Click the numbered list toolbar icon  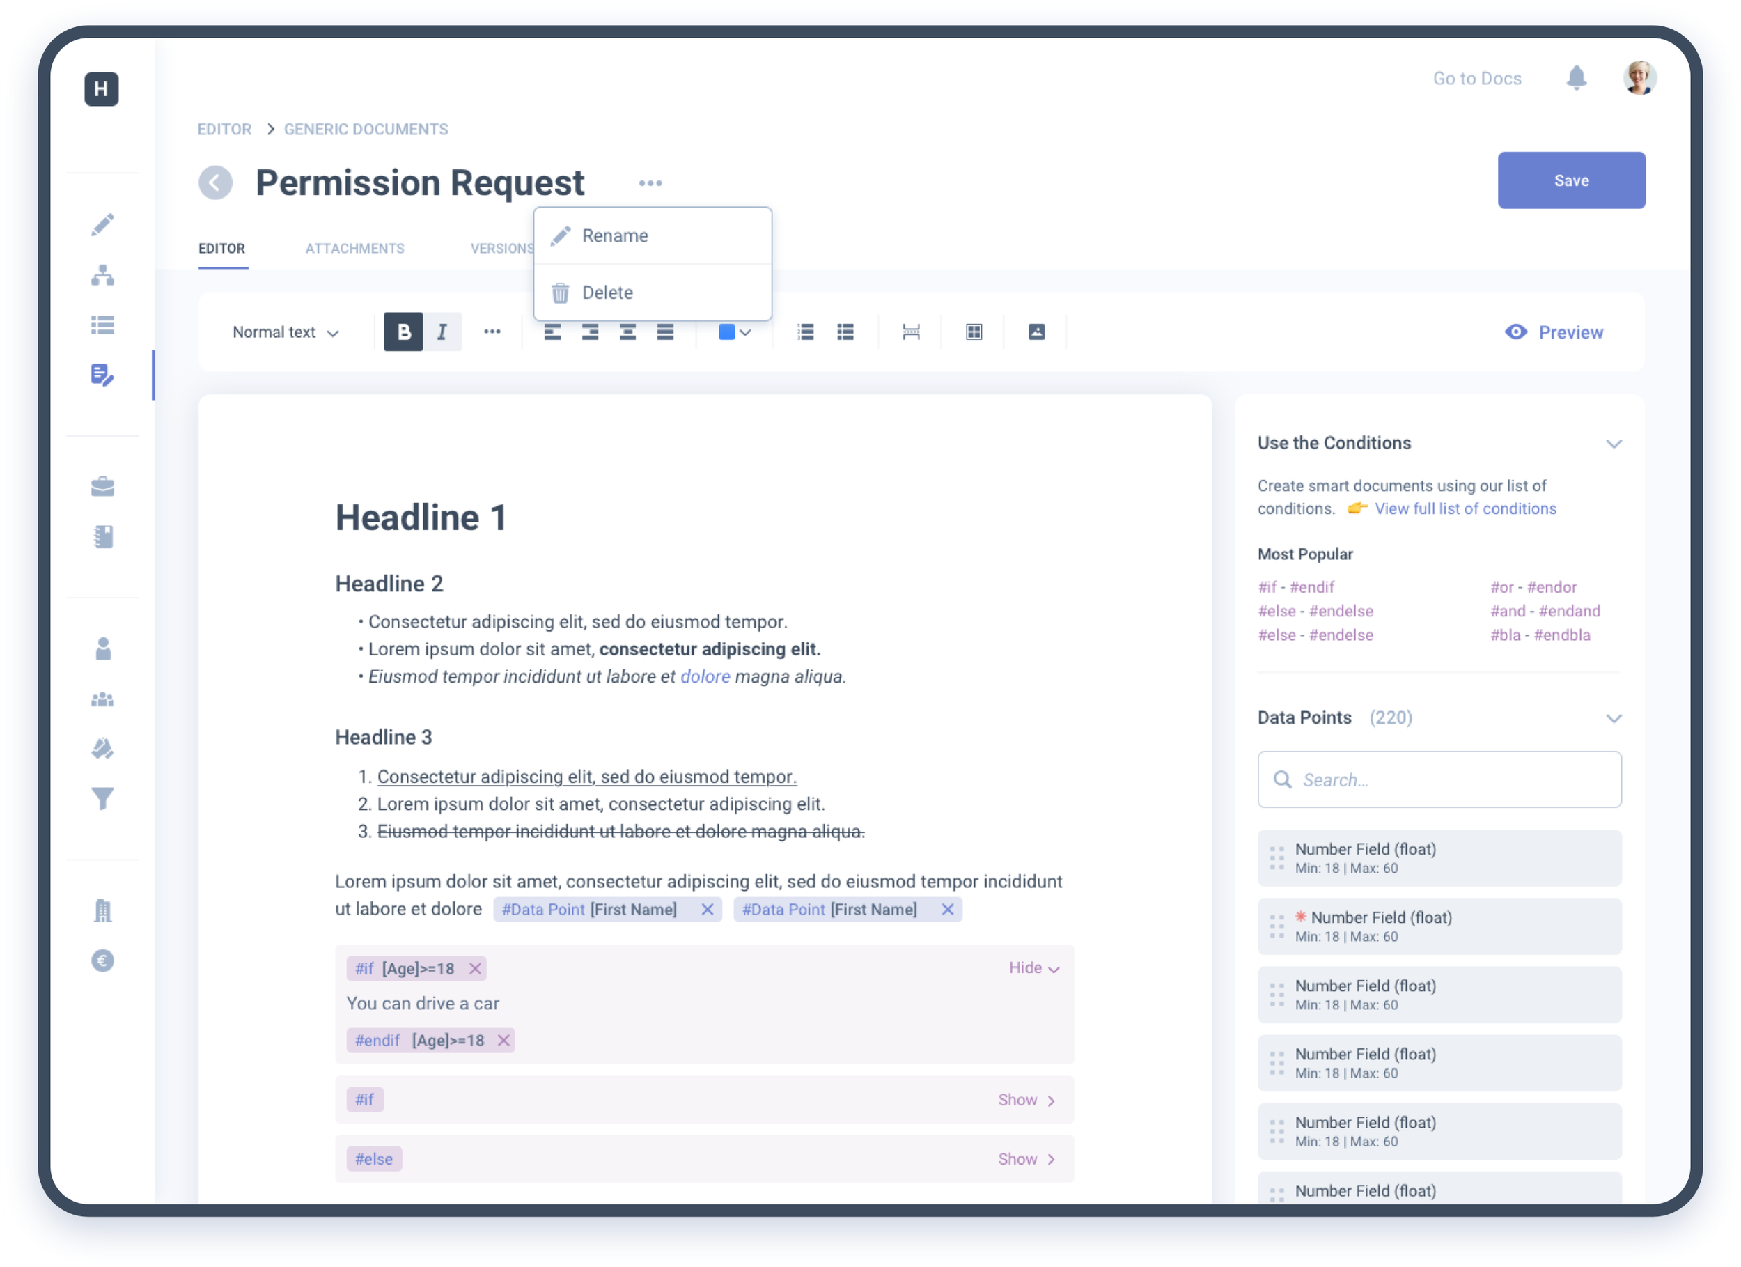[805, 332]
